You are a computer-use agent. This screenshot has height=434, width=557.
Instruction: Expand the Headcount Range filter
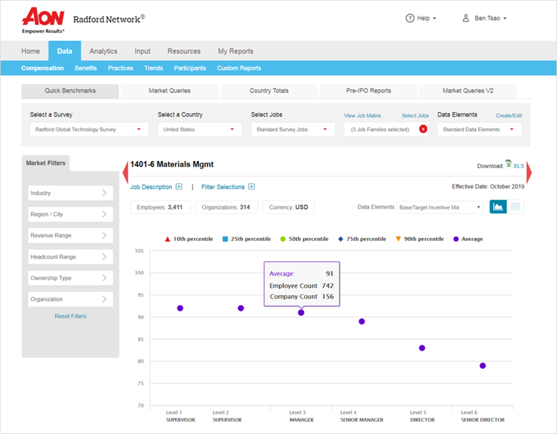click(70, 257)
